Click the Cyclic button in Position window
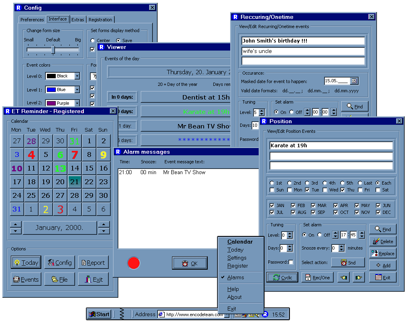 point(282,277)
